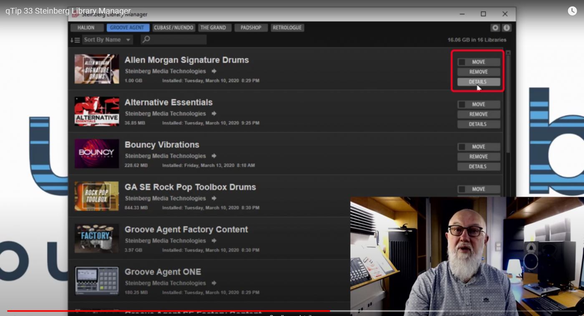This screenshot has width=584, height=316.
Task: Check the Move checkbox for Alternative Essentials
Action: point(462,104)
